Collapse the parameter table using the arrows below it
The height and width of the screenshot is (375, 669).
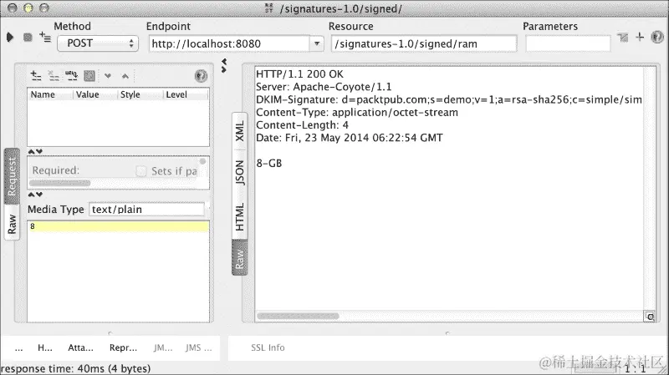point(35,151)
